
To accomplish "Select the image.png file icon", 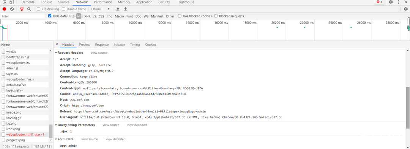I will [x=3, y=112].
